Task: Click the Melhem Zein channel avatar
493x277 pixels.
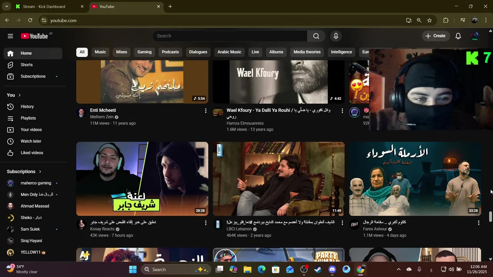Action: point(81,112)
